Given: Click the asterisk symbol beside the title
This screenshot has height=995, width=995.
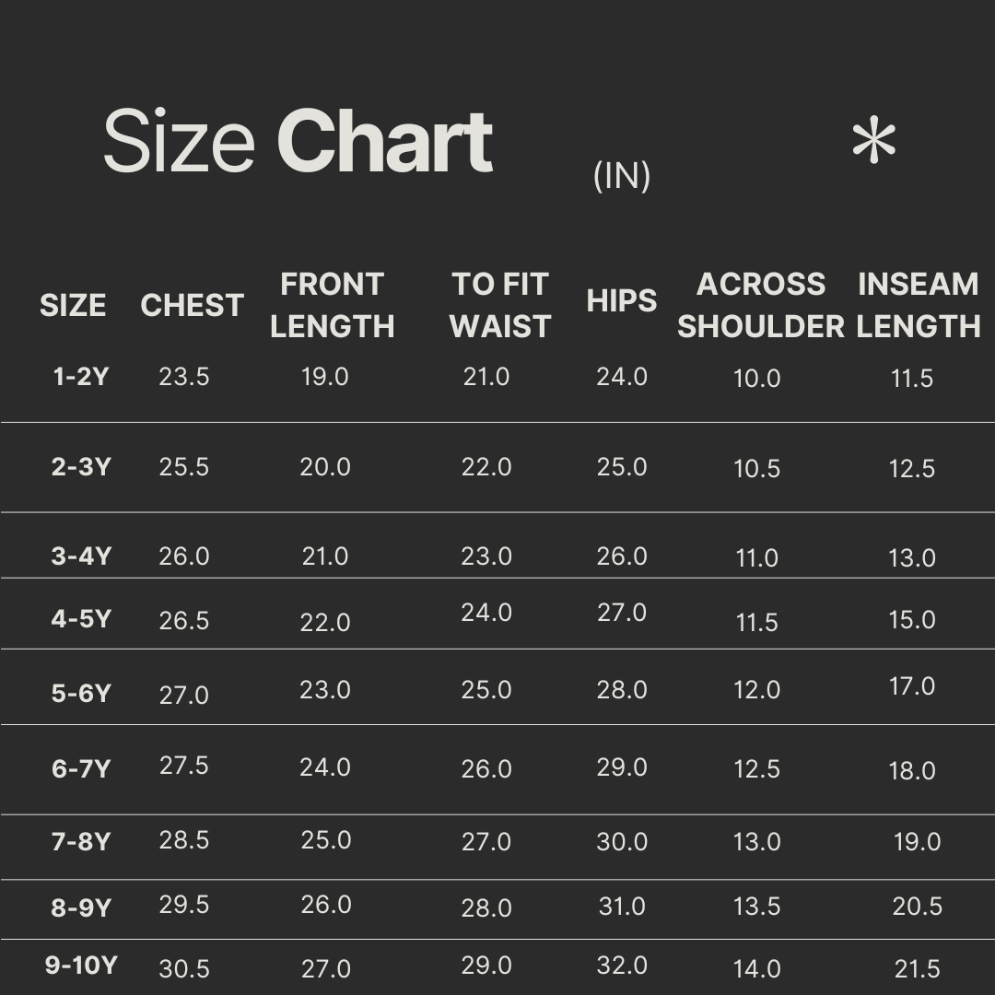Looking at the screenshot, I should point(873,144).
